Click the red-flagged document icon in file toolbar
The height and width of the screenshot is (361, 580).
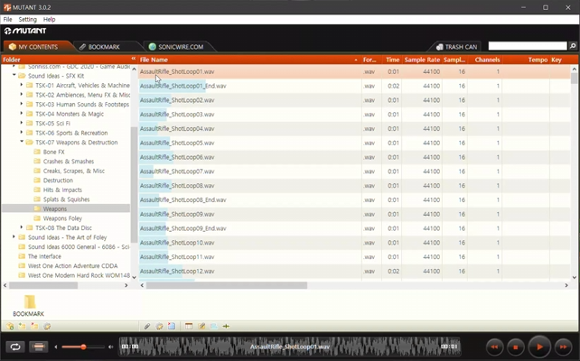(x=172, y=327)
